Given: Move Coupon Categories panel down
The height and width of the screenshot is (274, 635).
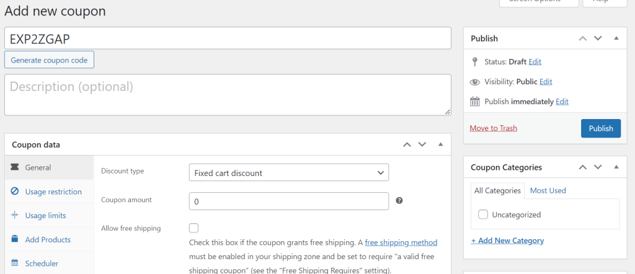Looking at the screenshot, I should pos(598,167).
